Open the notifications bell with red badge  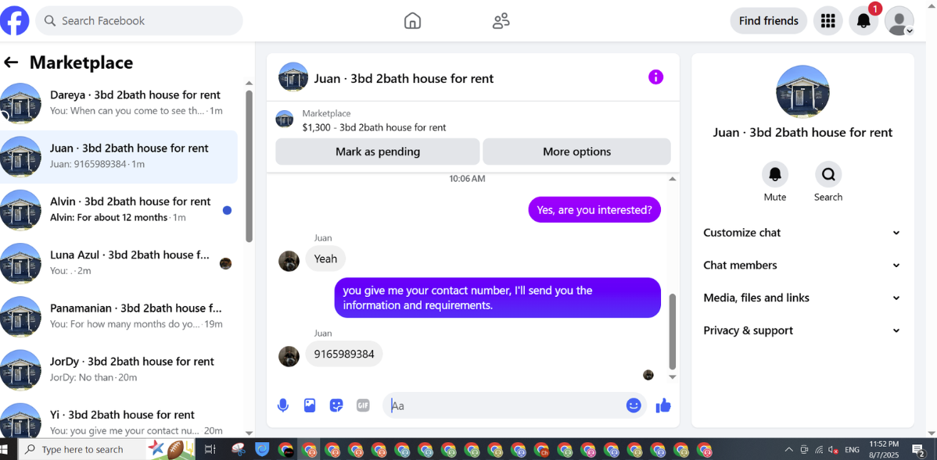[863, 21]
